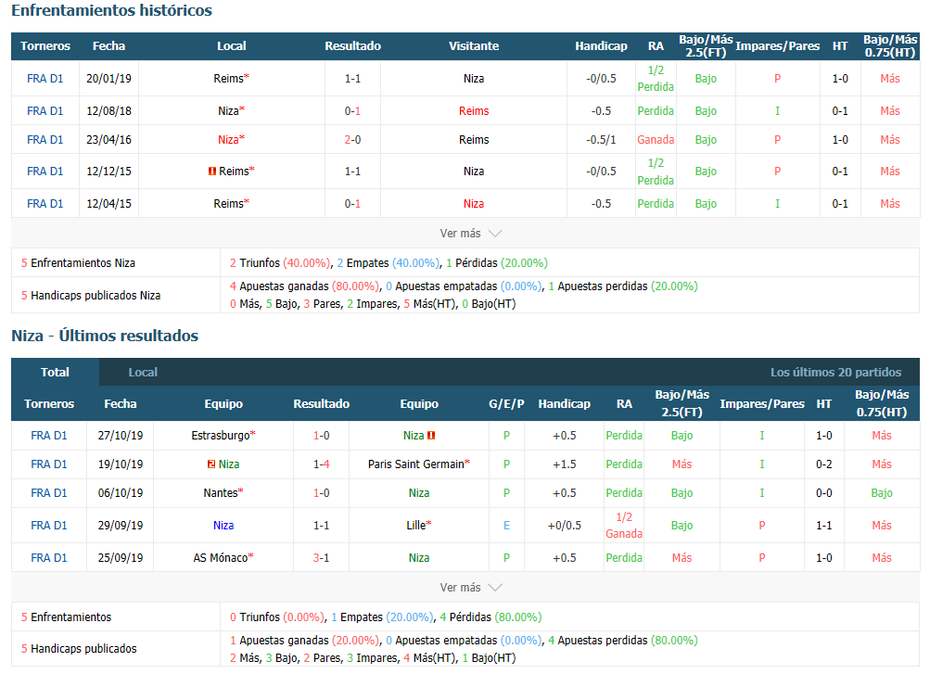
Task: Click Ganada RA value in 23/04/16 row
Action: [x=656, y=140]
